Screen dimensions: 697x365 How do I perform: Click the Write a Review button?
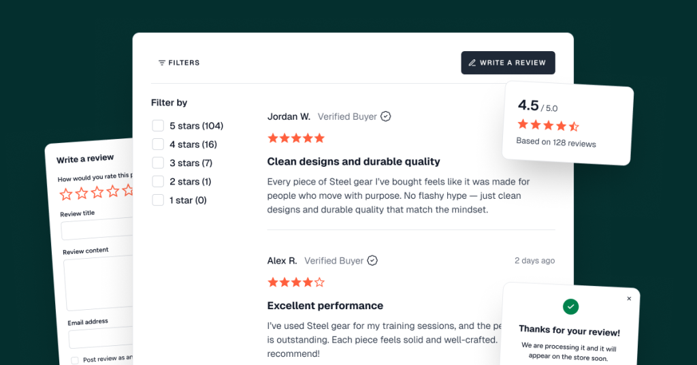pyautogui.click(x=508, y=63)
